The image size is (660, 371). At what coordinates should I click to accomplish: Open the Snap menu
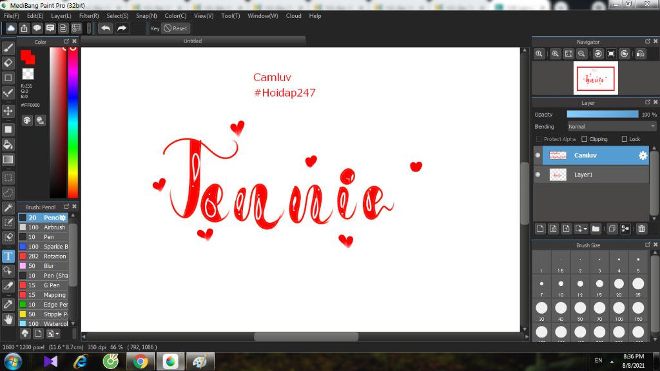(x=146, y=16)
